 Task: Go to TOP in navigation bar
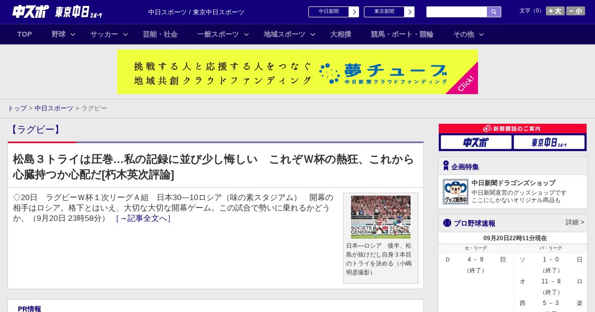click(x=25, y=34)
